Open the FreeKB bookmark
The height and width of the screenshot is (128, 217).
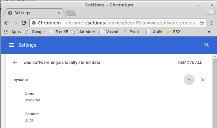click(58, 32)
